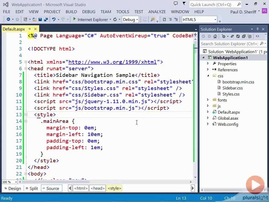The image size is (269, 202).
Task: Collapse the style block outlining at line 13
Action: 26,114
